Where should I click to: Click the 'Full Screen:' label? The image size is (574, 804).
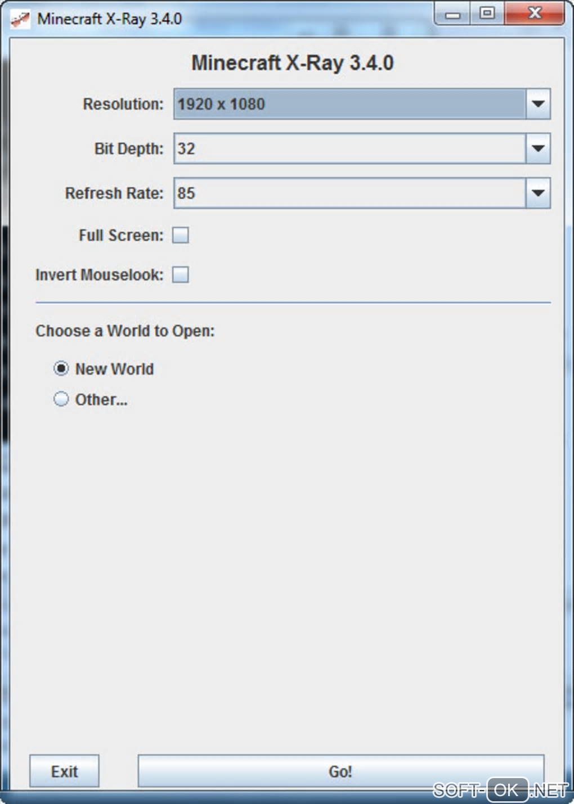[x=121, y=235]
